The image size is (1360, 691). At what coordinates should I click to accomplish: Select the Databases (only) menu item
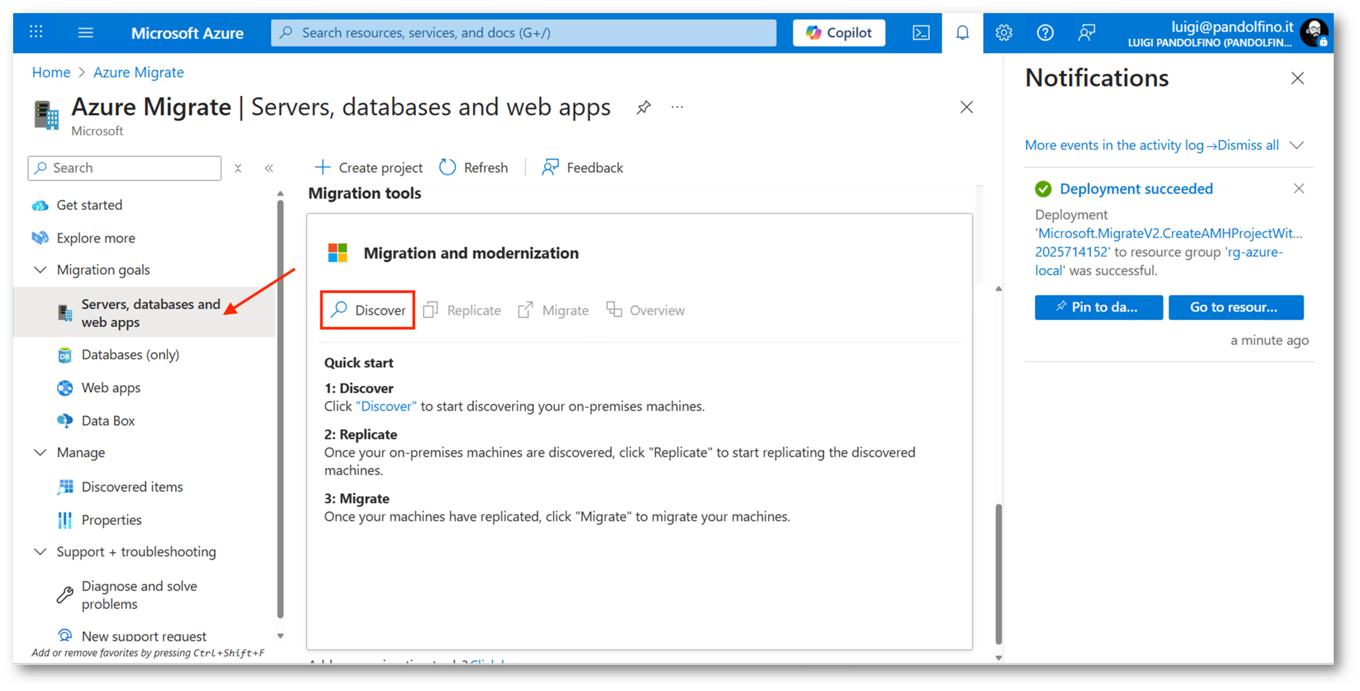tap(130, 355)
